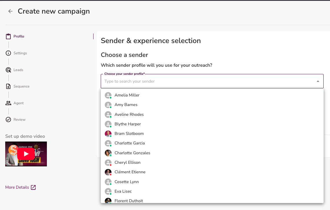The height and width of the screenshot is (210, 330).
Task: Click the Review checkmark circle icon
Action: [x=8, y=120]
